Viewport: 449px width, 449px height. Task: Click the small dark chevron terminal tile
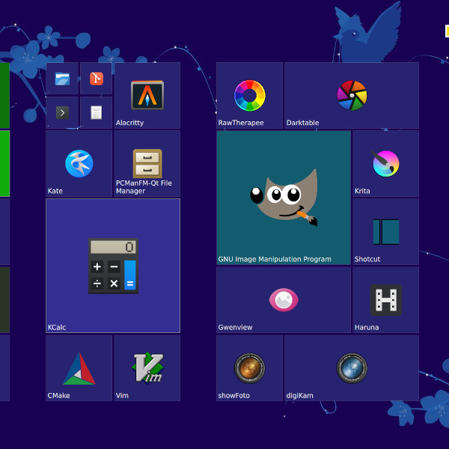click(62, 112)
